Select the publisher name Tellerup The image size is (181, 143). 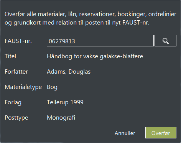coord(58,102)
